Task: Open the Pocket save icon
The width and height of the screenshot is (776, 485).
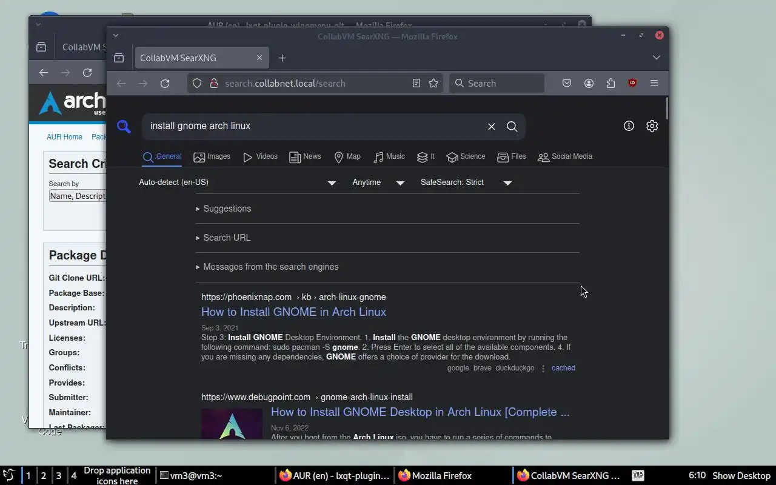Action: click(x=567, y=83)
